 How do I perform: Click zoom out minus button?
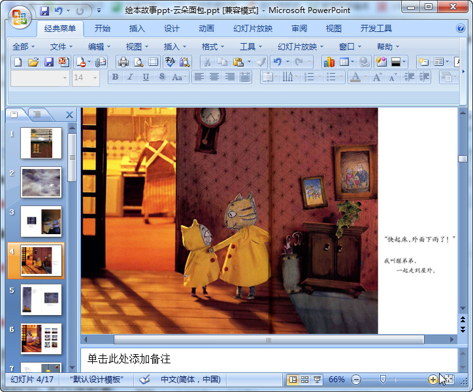[x=356, y=380]
